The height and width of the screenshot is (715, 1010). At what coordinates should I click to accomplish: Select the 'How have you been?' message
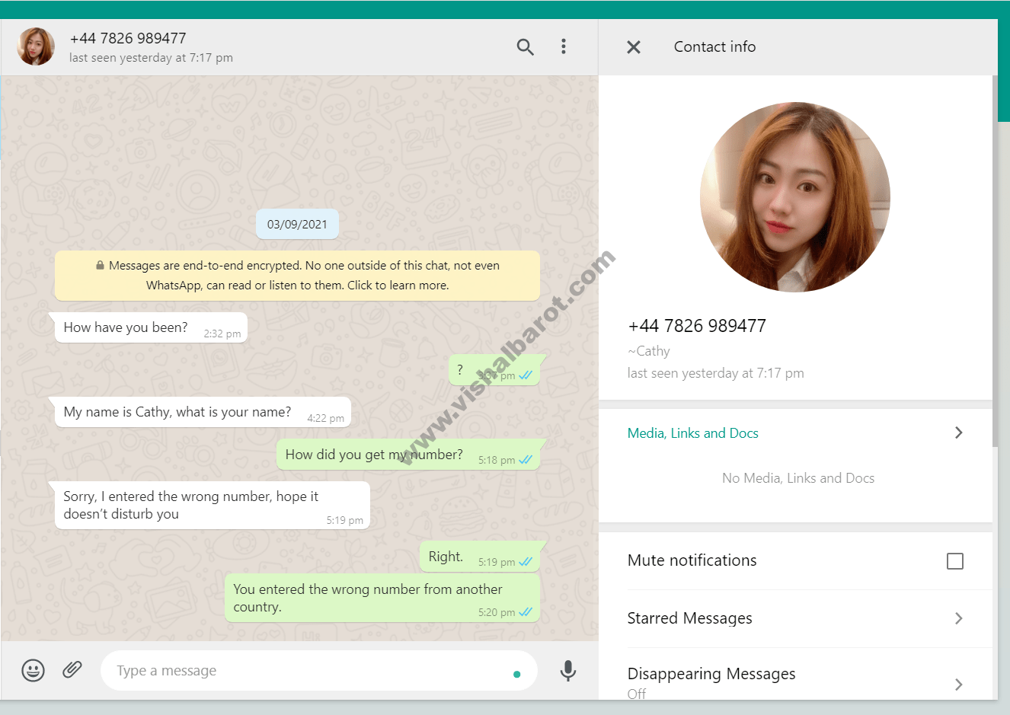point(152,327)
